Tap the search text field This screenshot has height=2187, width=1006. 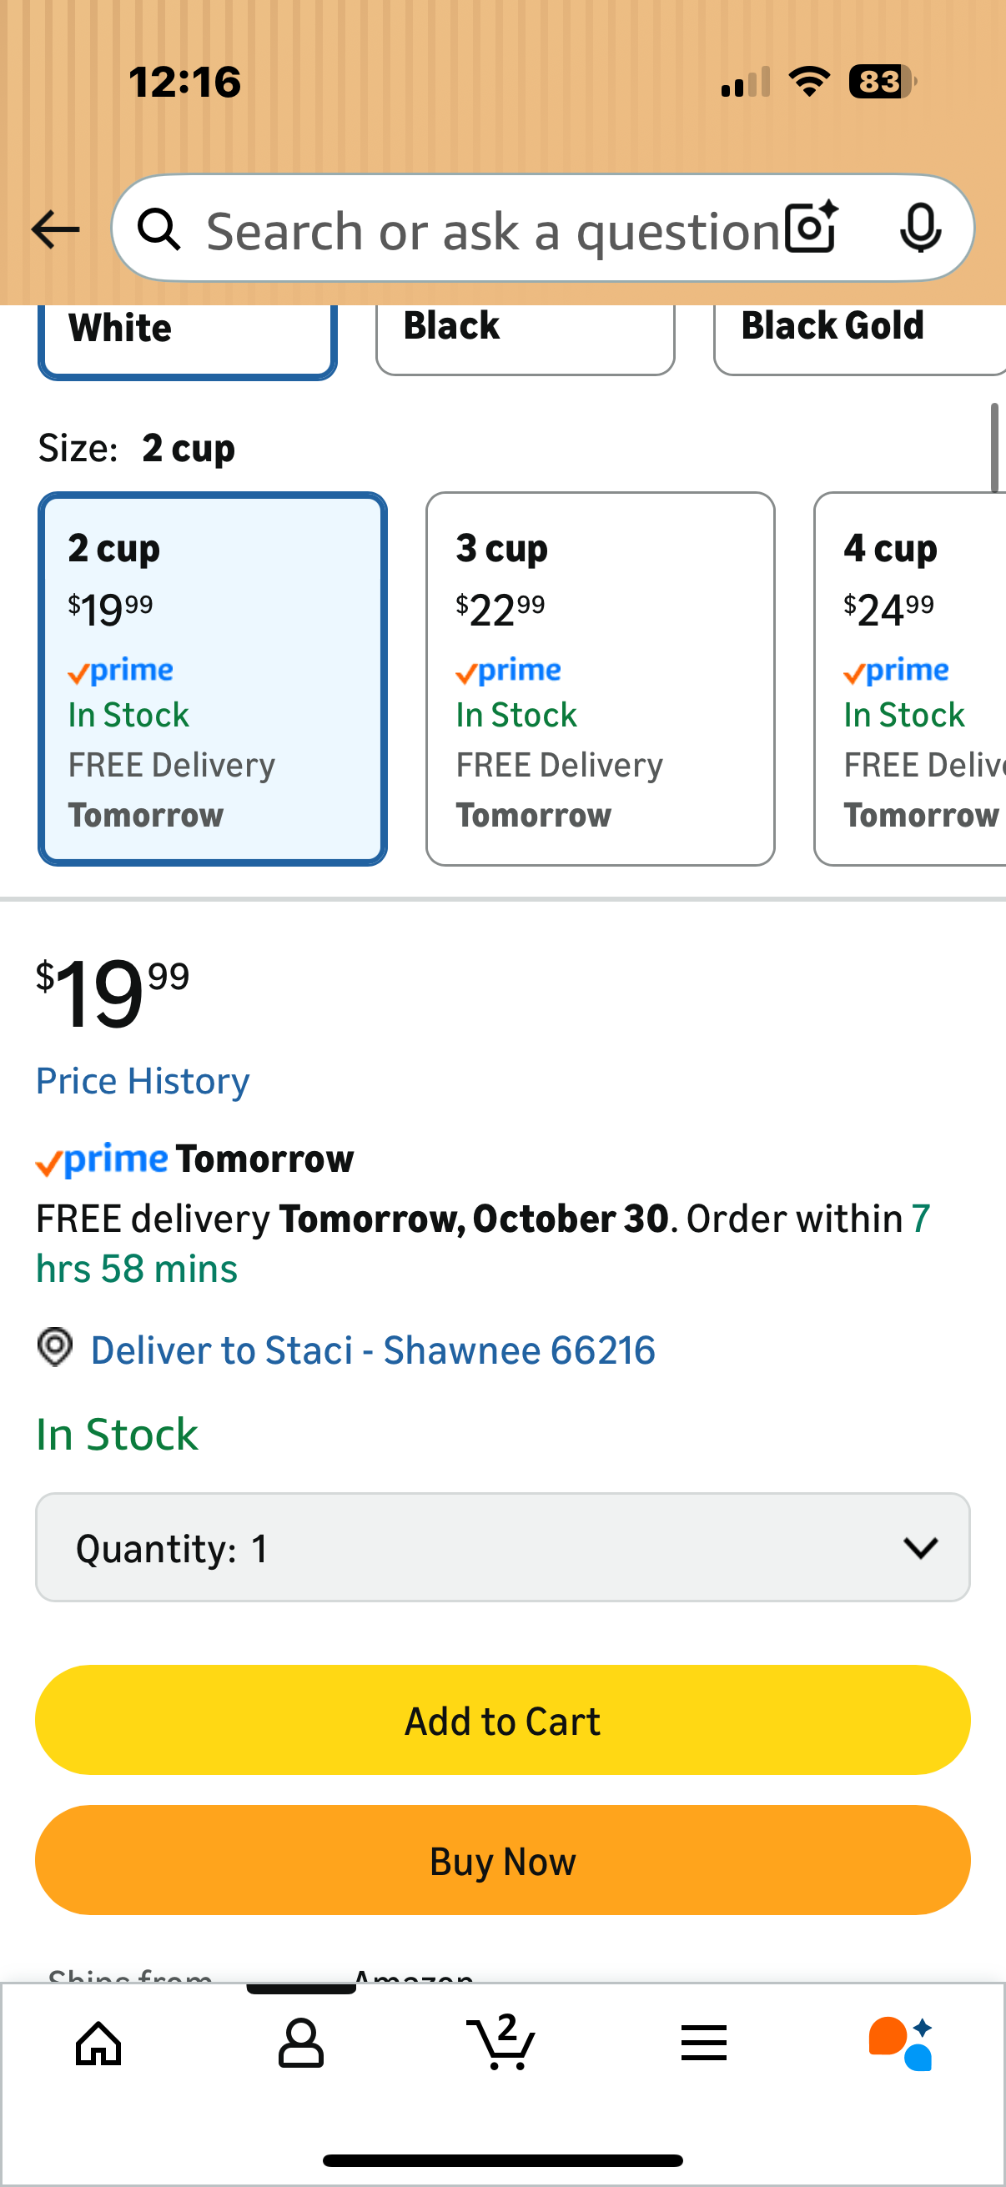coord(492,229)
